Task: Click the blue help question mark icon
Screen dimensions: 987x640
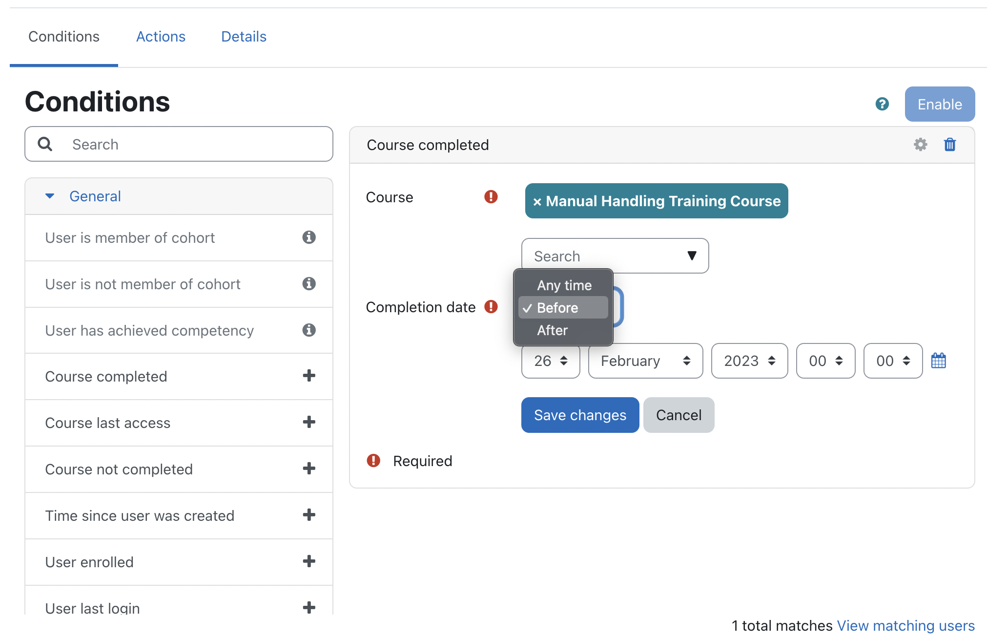Action: tap(882, 104)
